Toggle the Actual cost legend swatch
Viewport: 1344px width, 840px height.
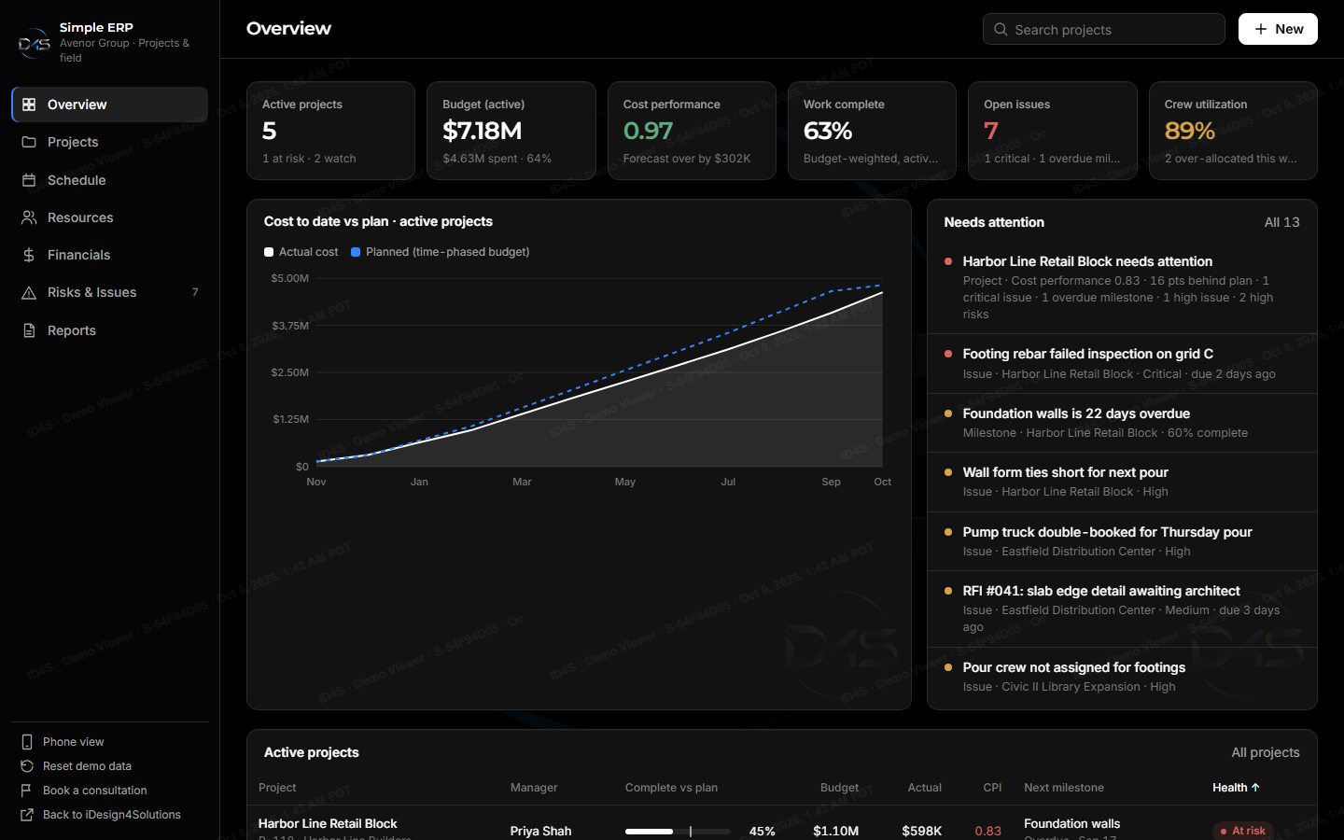point(269,252)
